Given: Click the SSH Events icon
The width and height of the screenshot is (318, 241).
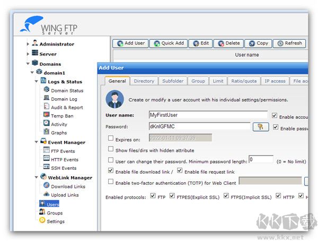Looking at the screenshot, I should (47, 167).
